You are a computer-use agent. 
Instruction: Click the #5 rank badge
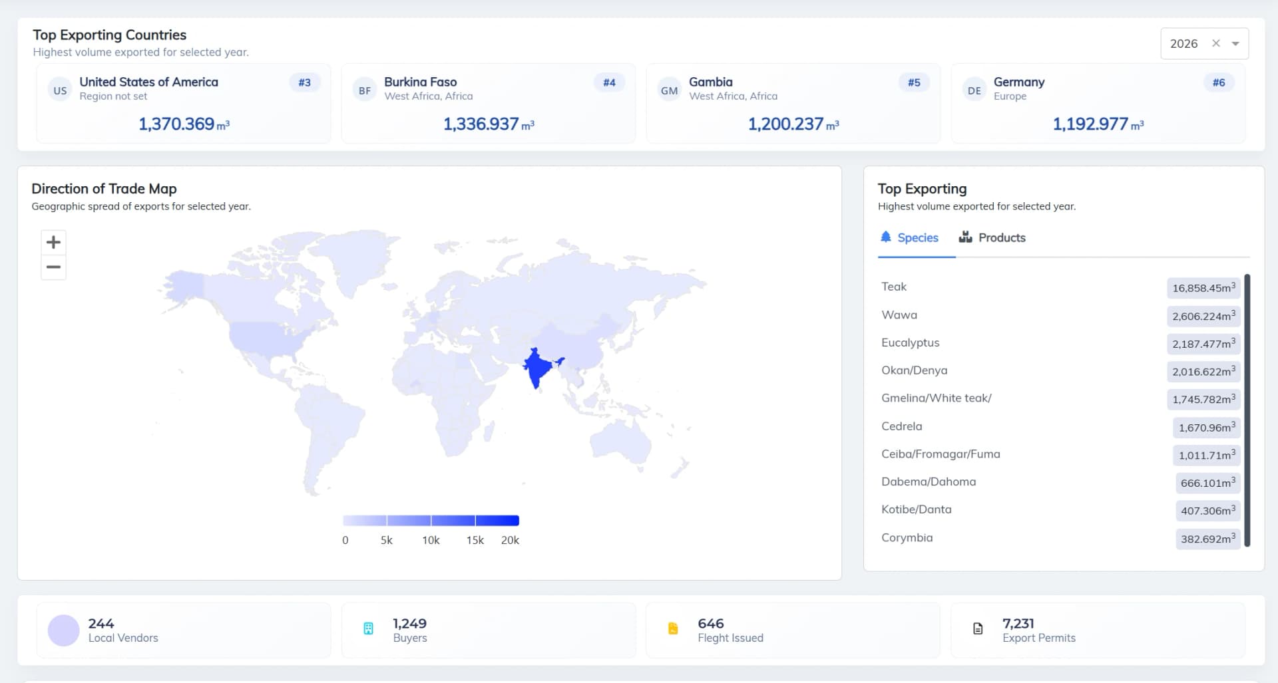(914, 82)
